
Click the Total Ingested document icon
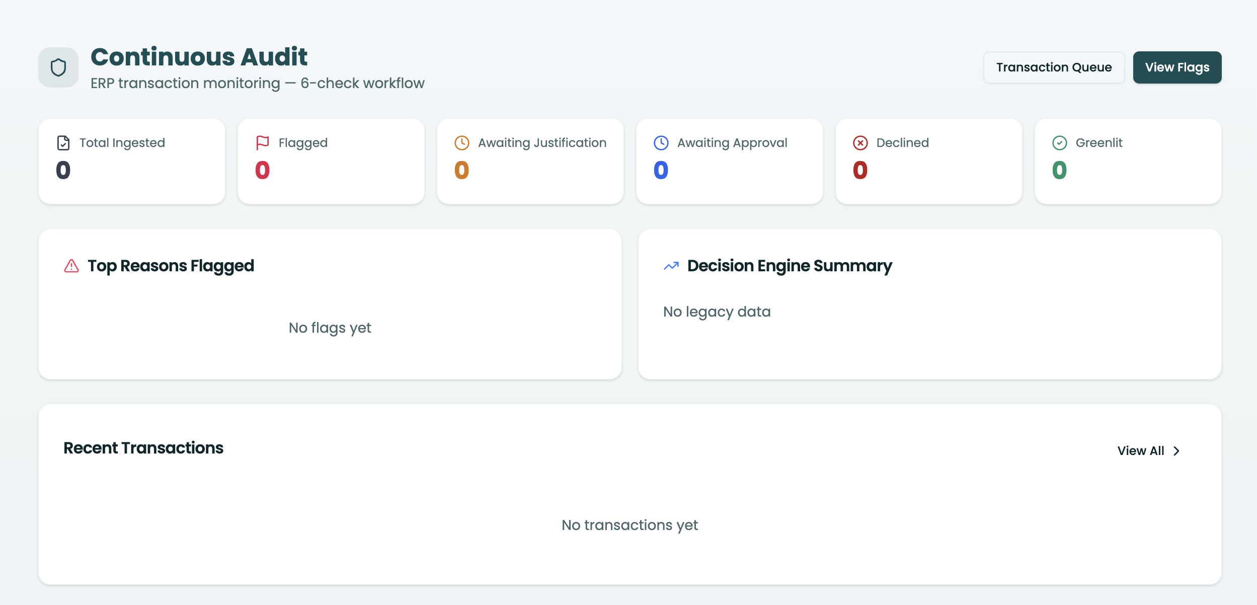pyautogui.click(x=63, y=143)
